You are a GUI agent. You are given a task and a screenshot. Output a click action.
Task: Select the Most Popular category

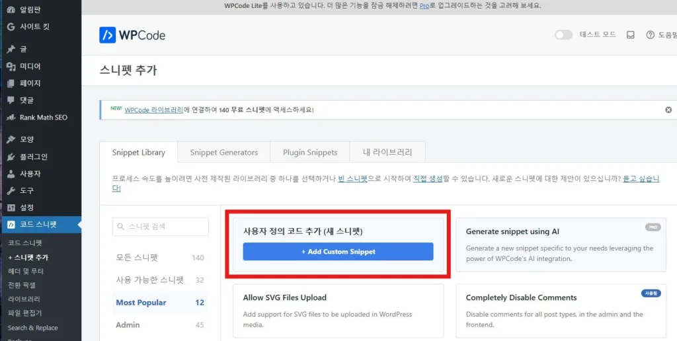160,303
